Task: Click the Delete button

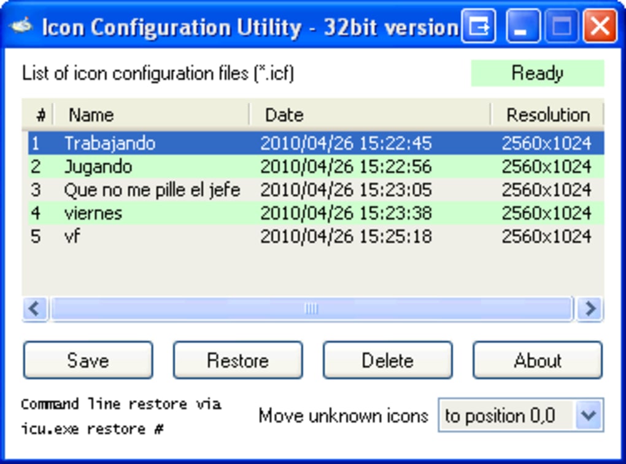Action: coord(387,360)
